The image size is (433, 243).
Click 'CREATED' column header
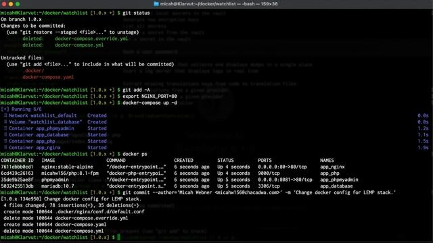point(183,161)
